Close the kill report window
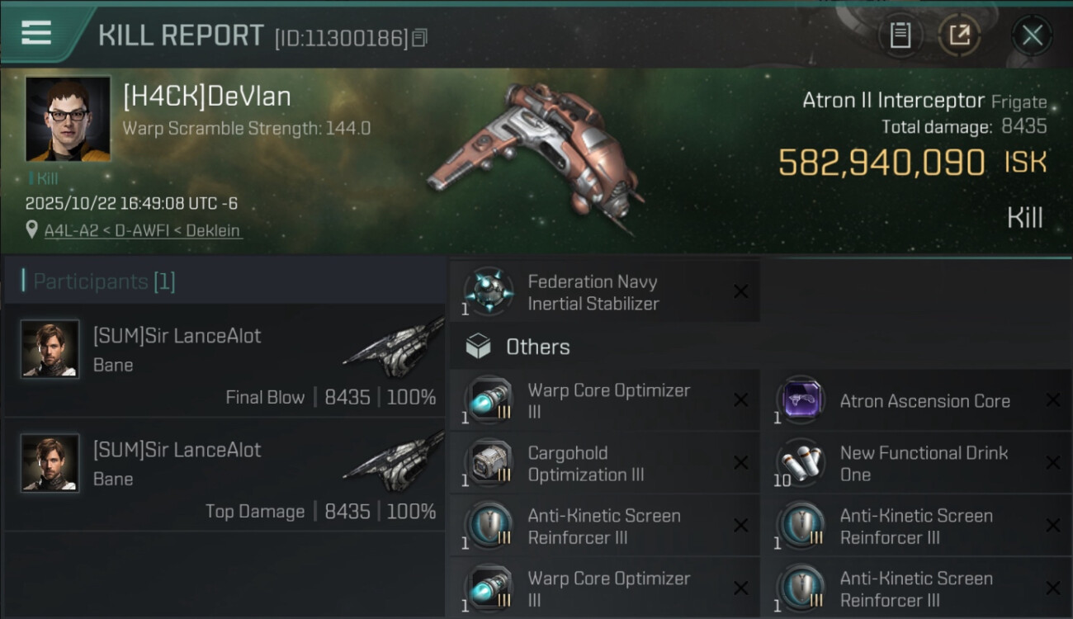 [1032, 35]
